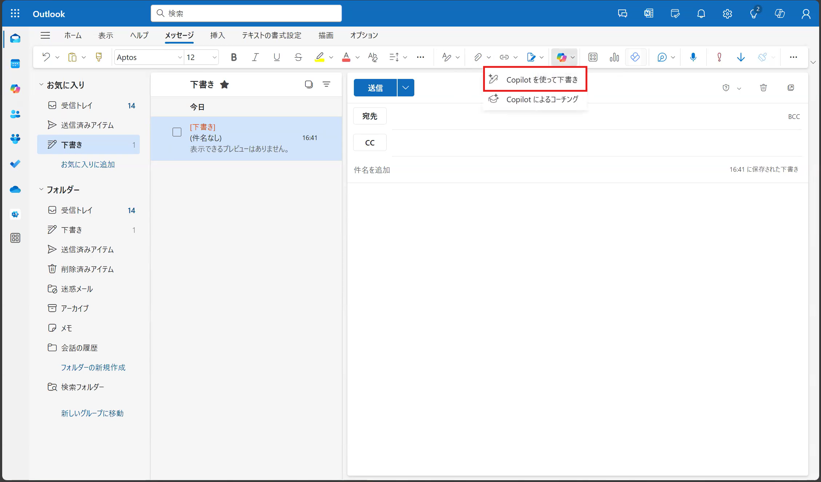Click the poll bar chart icon
Viewport: 821px width, 482px height.
click(614, 57)
